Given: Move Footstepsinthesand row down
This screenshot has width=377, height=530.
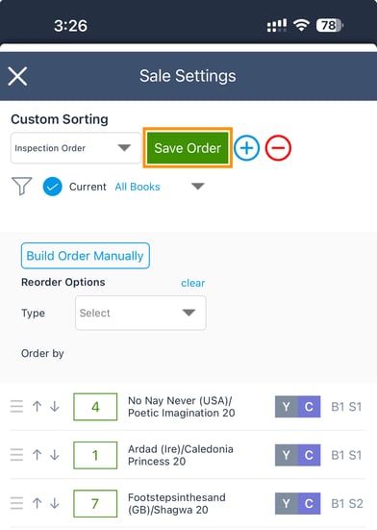Looking at the screenshot, I should (x=55, y=503).
